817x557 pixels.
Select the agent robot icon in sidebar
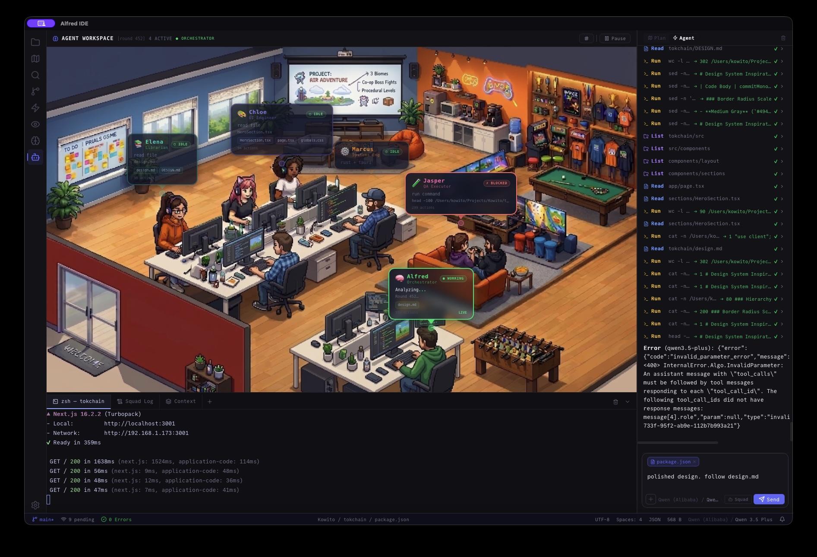pos(35,157)
